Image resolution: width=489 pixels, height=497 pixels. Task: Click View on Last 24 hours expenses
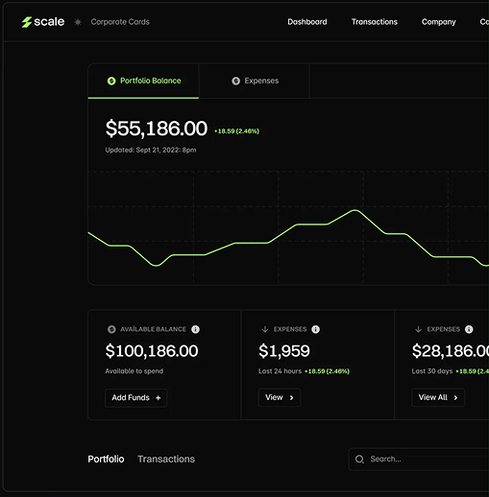click(280, 397)
